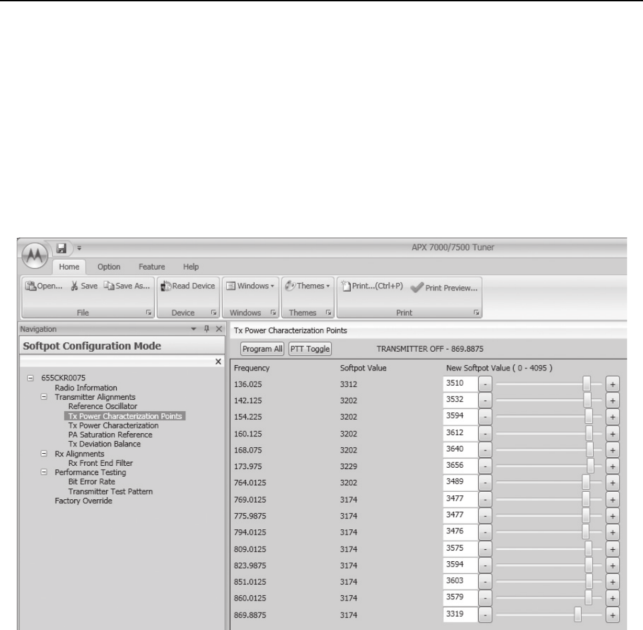This screenshot has width=643, height=630.
Task: Click the Motorola application logo button
Action: click(x=35, y=256)
